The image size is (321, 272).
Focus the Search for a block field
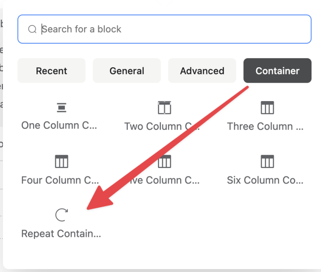point(164,29)
